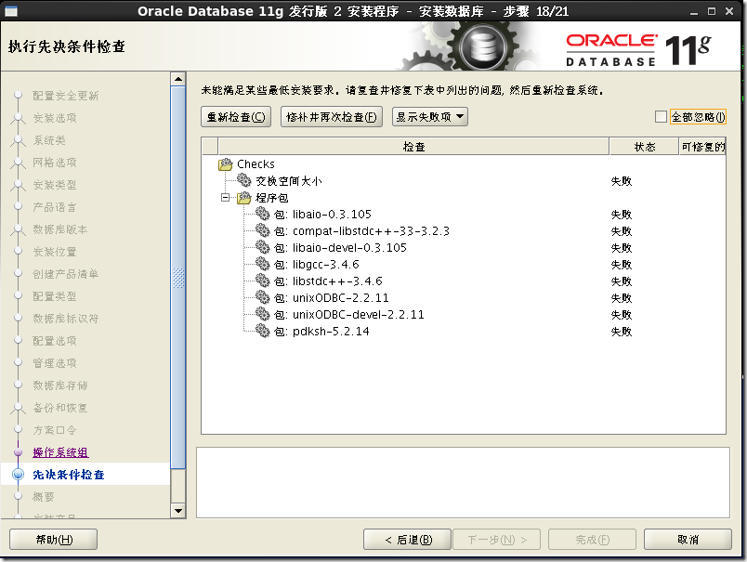Click 失败 status of pdksh-5.2.14
The height and width of the screenshot is (562, 747).
tap(622, 331)
